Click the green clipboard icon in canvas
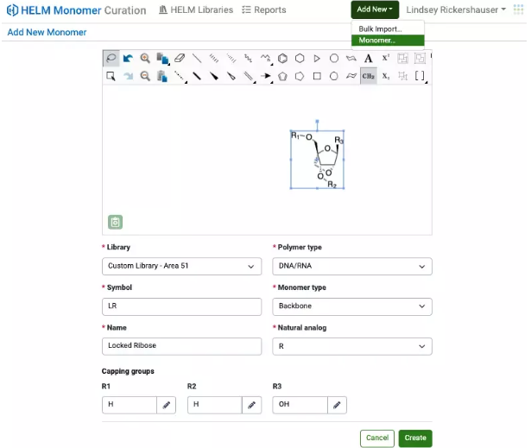The height and width of the screenshot is (448, 531). click(x=115, y=222)
